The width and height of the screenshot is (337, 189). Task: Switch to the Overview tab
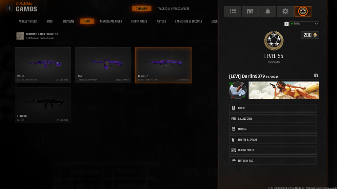(142, 9)
